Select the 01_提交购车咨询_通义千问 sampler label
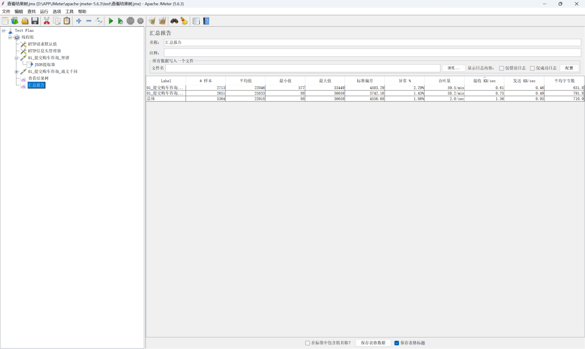Viewport: 585px width, 349px height. [x=53, y=72]
